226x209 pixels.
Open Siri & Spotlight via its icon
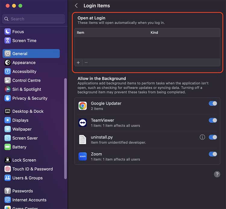click(x=8, y=89)
